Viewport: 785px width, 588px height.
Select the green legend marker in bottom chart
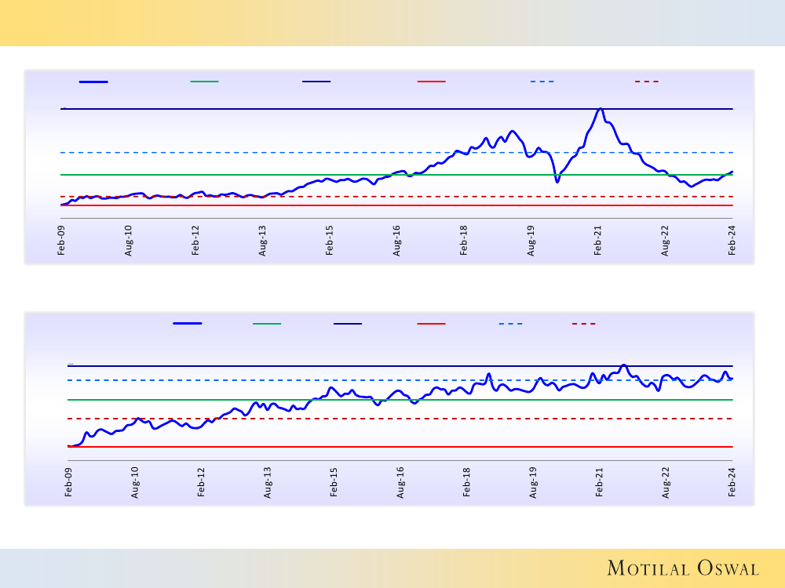pyautogui.click(x=267, y=323)
